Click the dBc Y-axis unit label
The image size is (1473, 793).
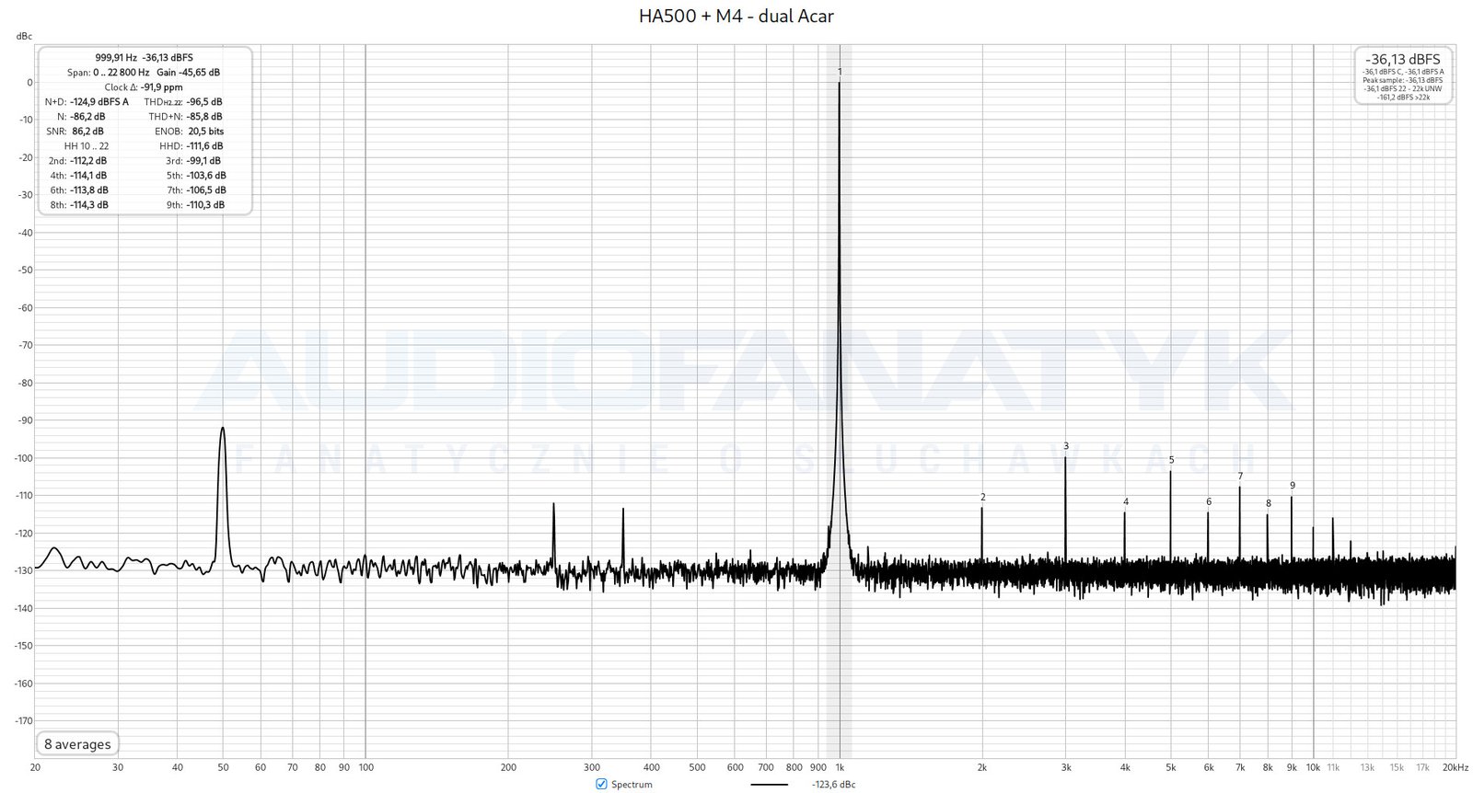(x=24, y=37)
